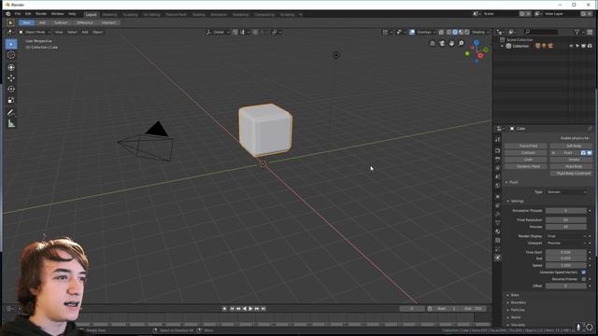Screen dimensions: 598x336
Task: Open the Fluid Type Domain dropdown
Action: coord(566,192)
